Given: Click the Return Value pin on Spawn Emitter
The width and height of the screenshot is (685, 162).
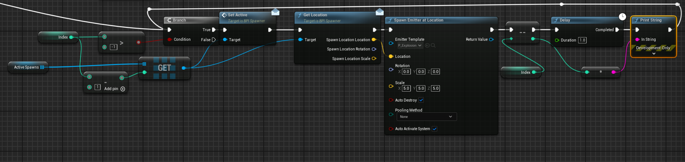Looking at the screenshot, I should tap(491, 39).
